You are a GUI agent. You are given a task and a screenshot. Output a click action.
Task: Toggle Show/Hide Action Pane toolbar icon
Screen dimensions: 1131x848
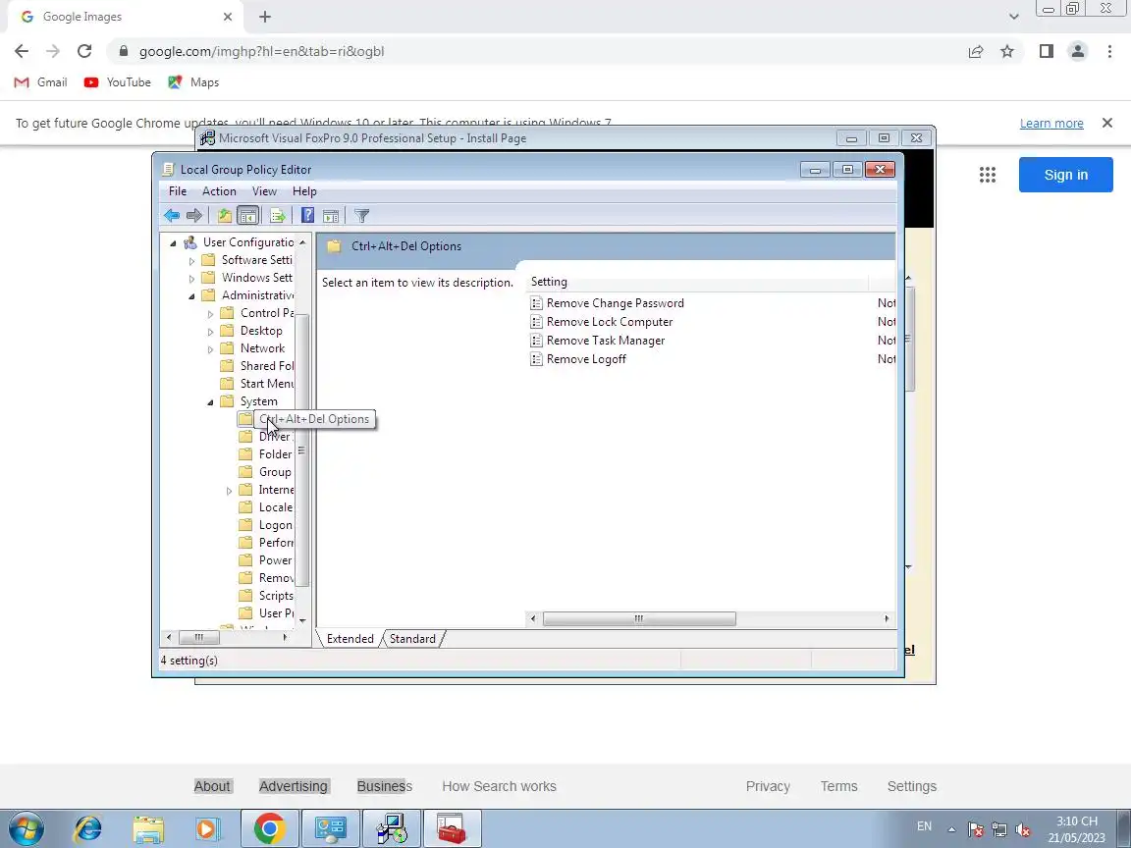331,216
